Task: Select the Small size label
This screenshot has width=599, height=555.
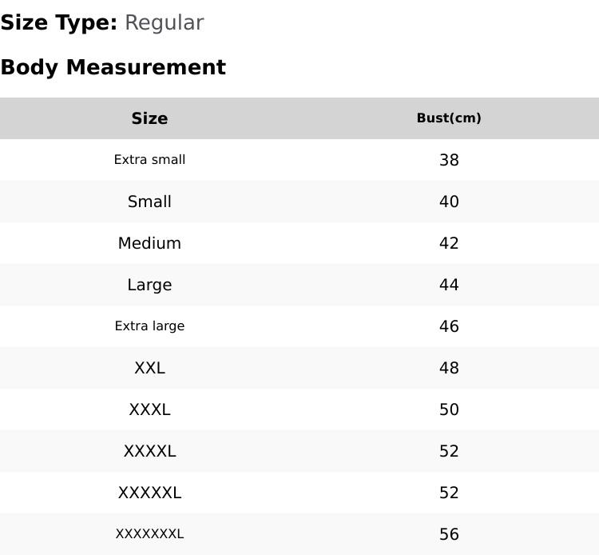Action: pos(149,202)
